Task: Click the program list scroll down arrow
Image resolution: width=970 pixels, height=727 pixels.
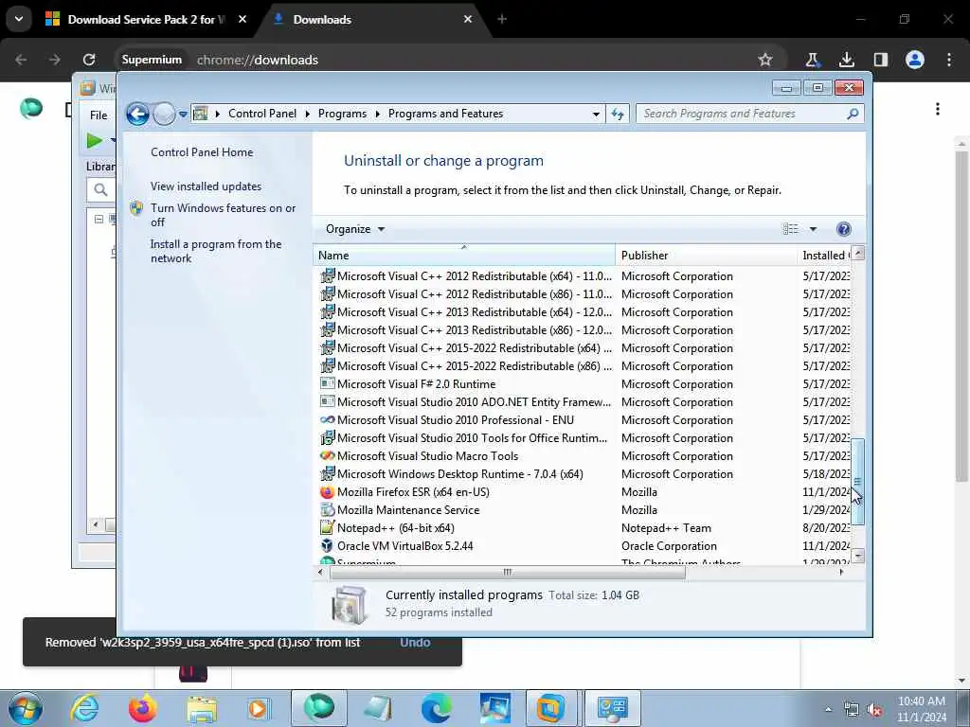Action: point(857,556)
